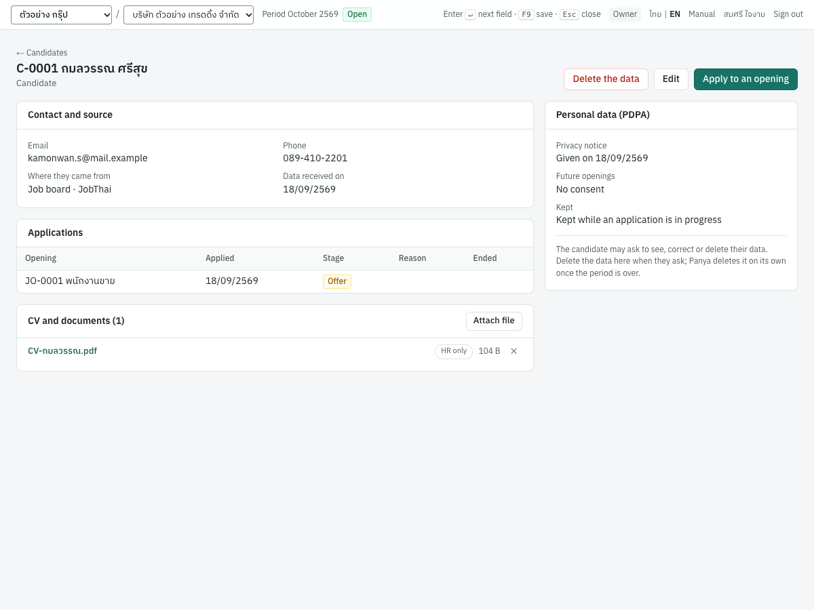This screenshot has width=814, height=610.
Task: Sign out of the application
Action: 788,14
